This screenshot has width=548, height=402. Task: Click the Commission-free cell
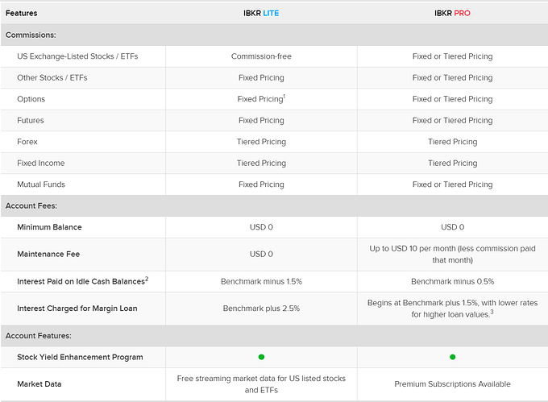[x=261, y=56]
